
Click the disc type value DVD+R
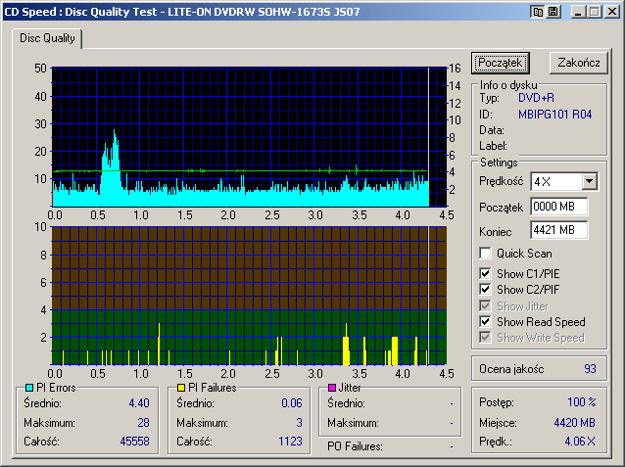[x=536, y=98]
